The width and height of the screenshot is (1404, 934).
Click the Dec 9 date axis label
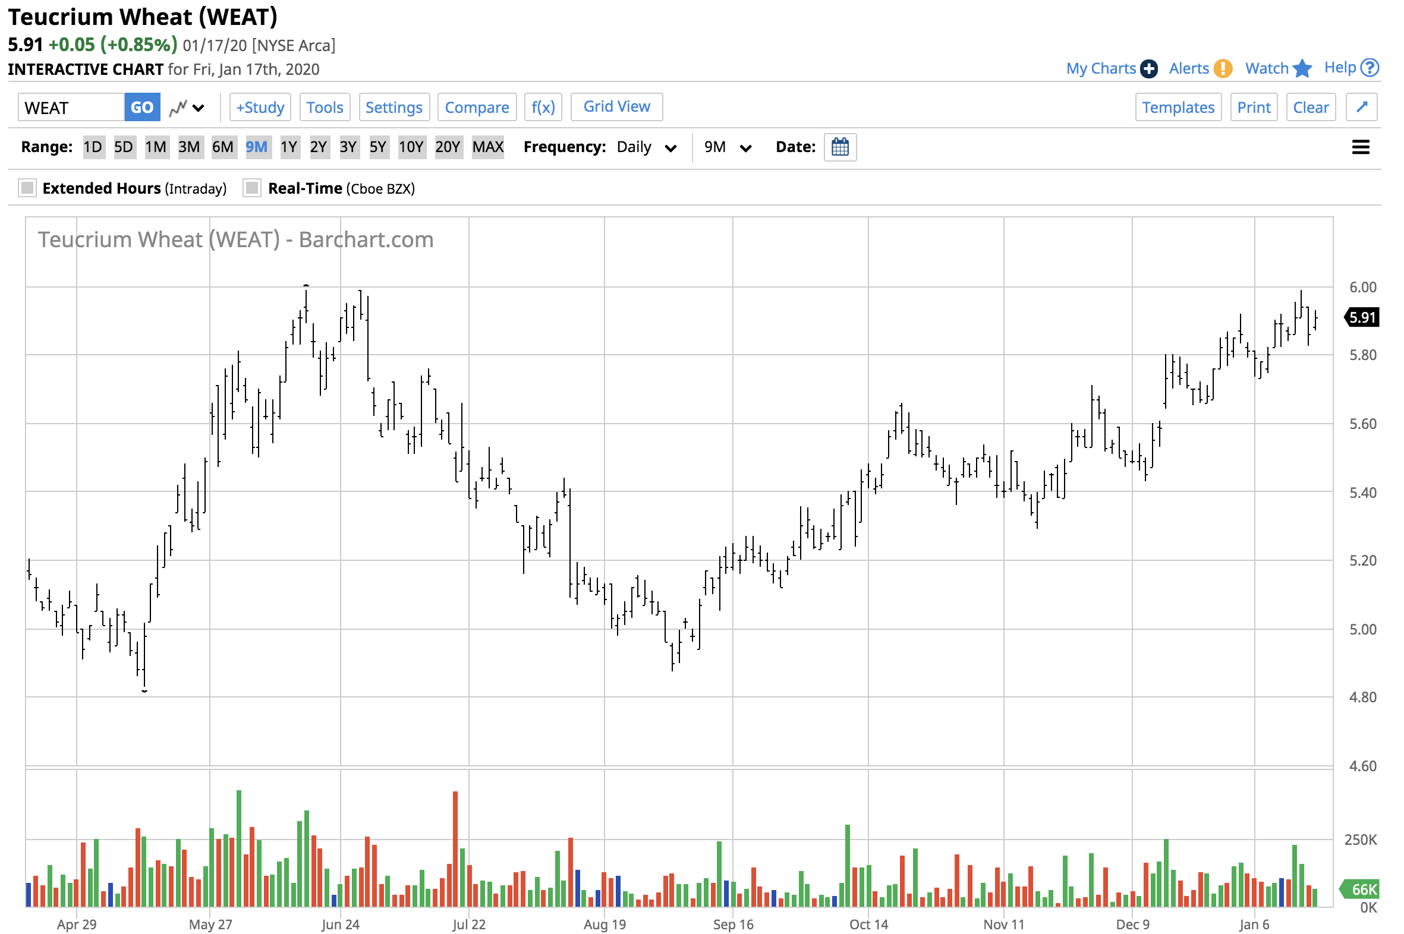click(1132, 924)
